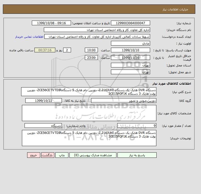Click the validity time field 23:00
The width and height of the screenshot is (201, 194).
pyautogui.click(x=91, y=58)
